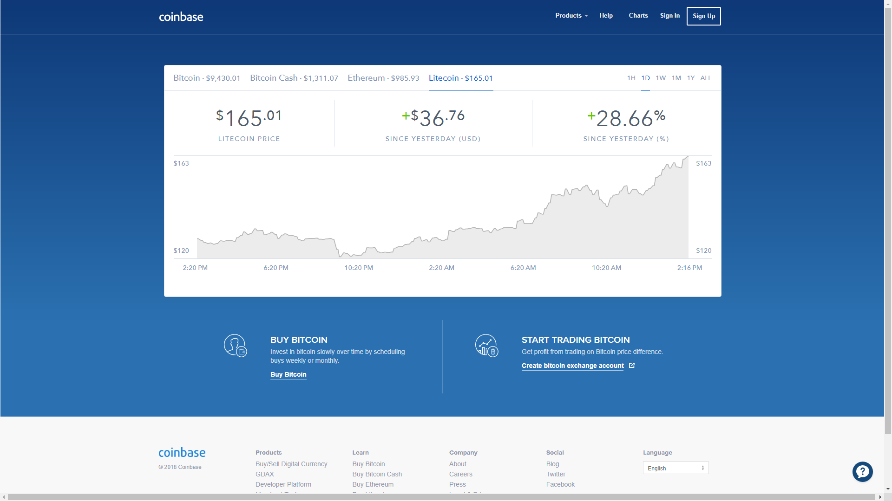Click Create bitcoin exchange account link

572,366
